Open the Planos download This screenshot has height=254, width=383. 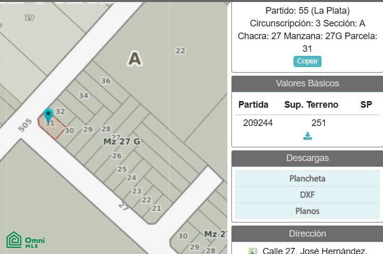[x=307, y=211]
